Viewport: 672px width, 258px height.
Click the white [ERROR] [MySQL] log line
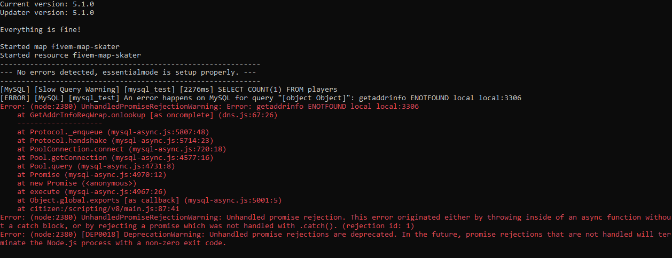click(x=261, y=98)
